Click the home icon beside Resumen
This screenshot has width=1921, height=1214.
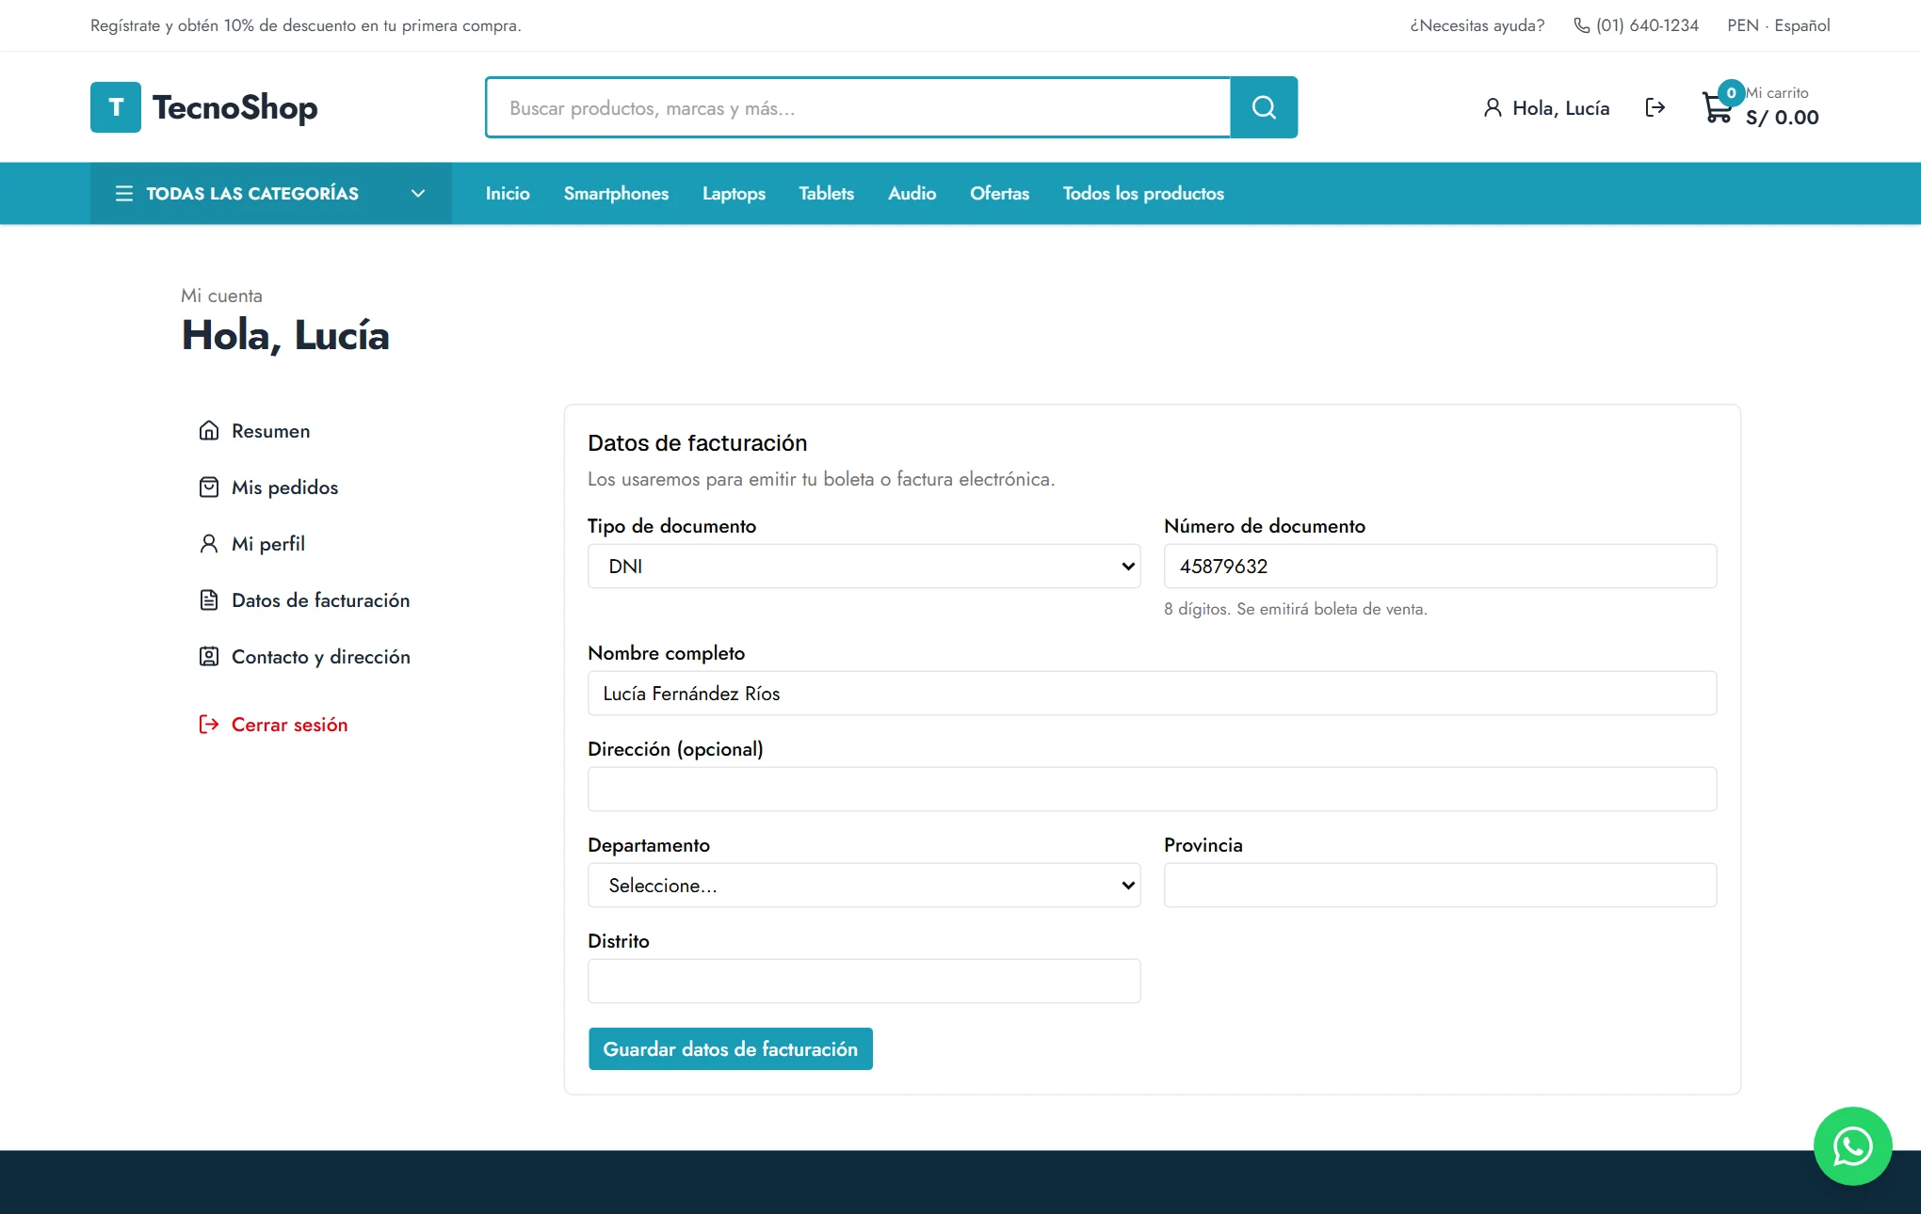tap(209, 430)
